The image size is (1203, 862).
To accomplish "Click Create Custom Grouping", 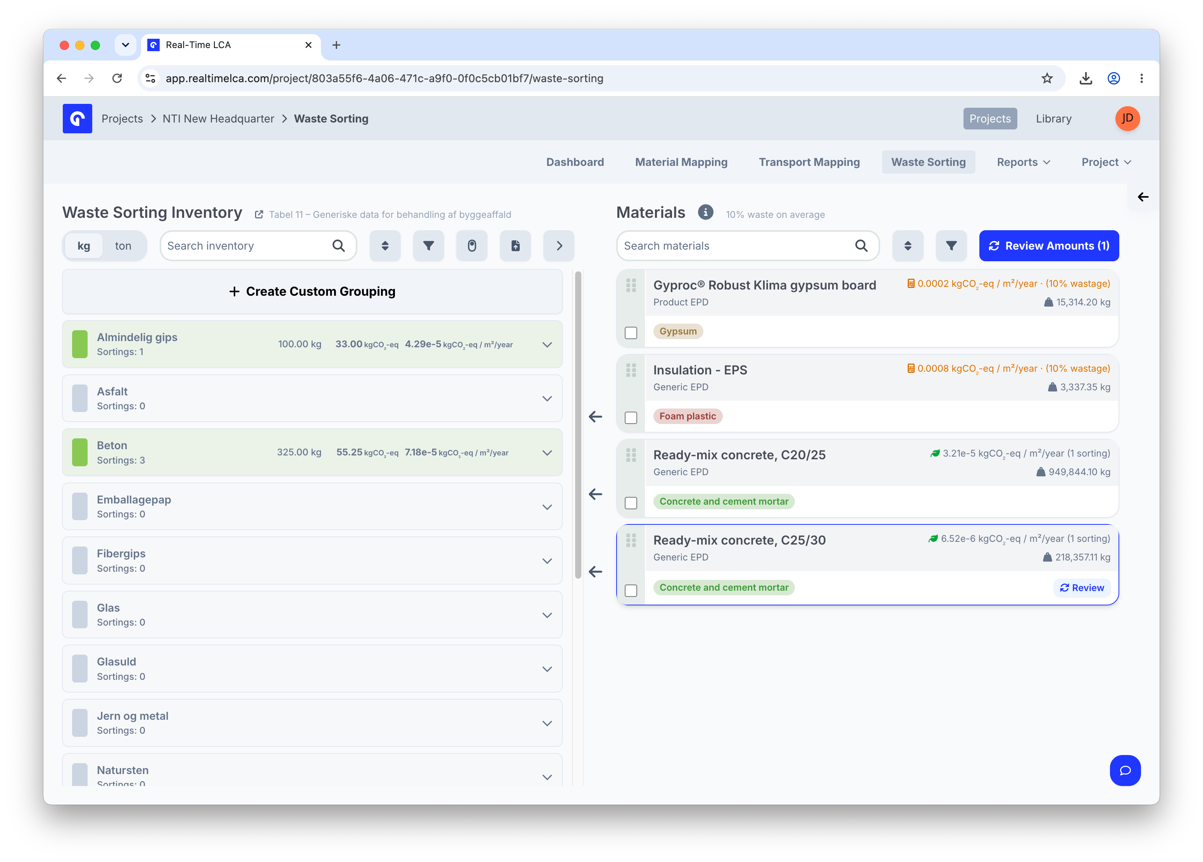I will point(312,291).
